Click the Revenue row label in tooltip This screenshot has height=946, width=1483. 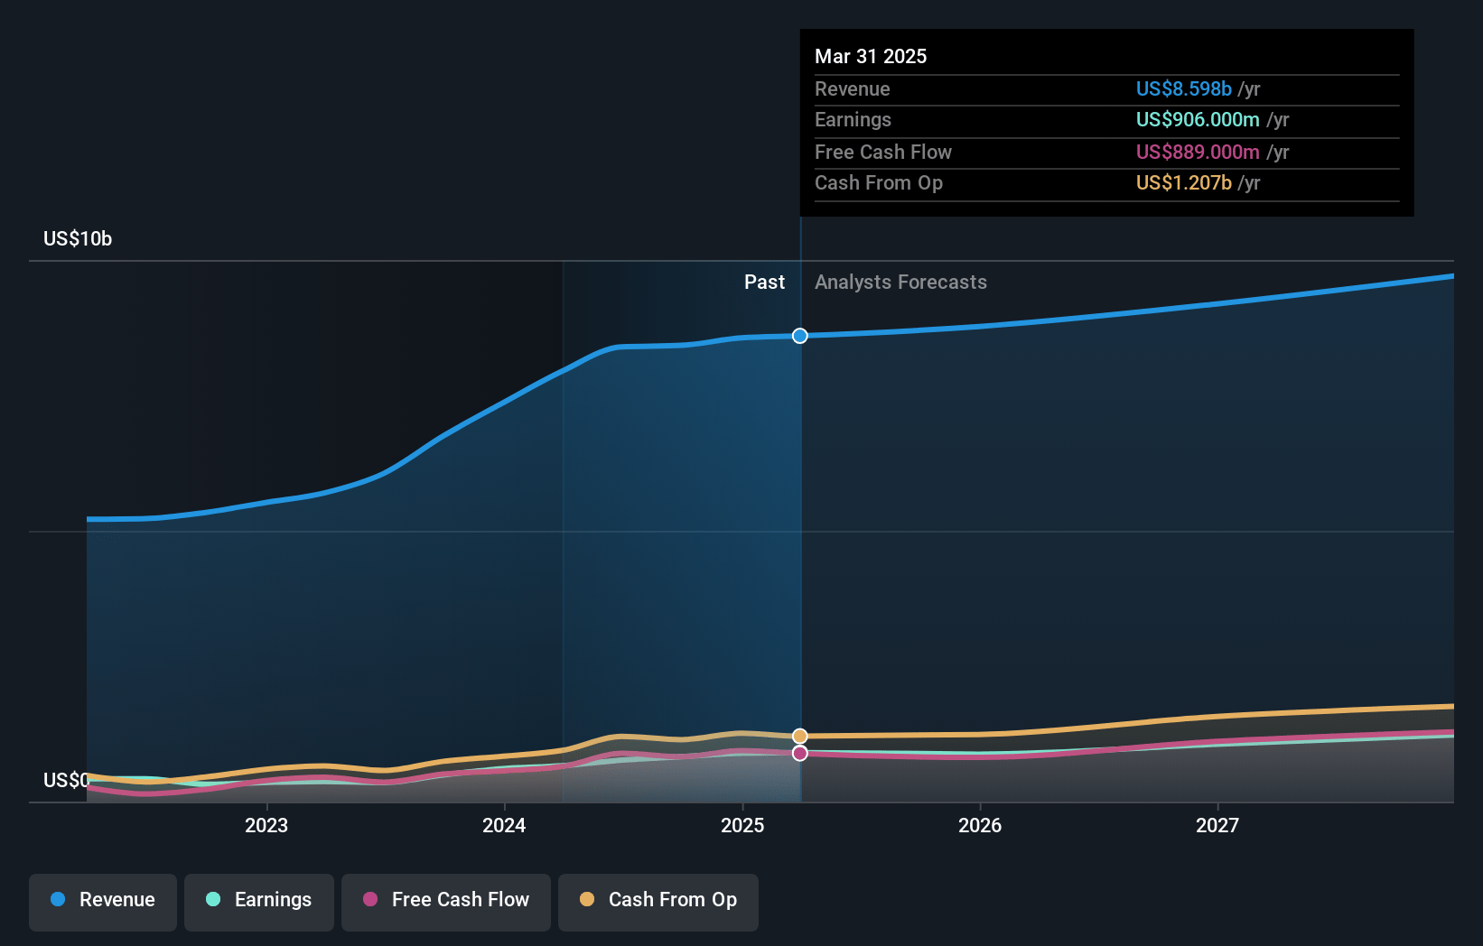852,88
